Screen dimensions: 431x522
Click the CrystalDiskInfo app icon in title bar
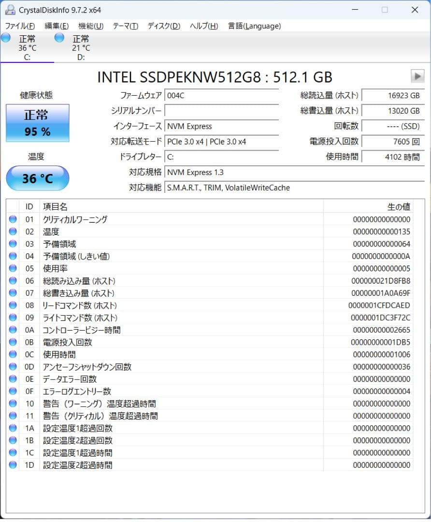pyautogui.click(x=10, y=10)
